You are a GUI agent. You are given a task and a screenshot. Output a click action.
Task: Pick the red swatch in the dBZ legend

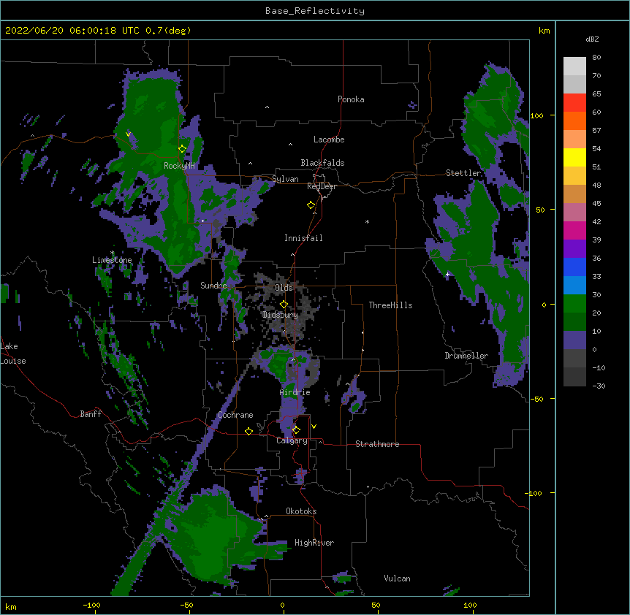pos(574,103)
